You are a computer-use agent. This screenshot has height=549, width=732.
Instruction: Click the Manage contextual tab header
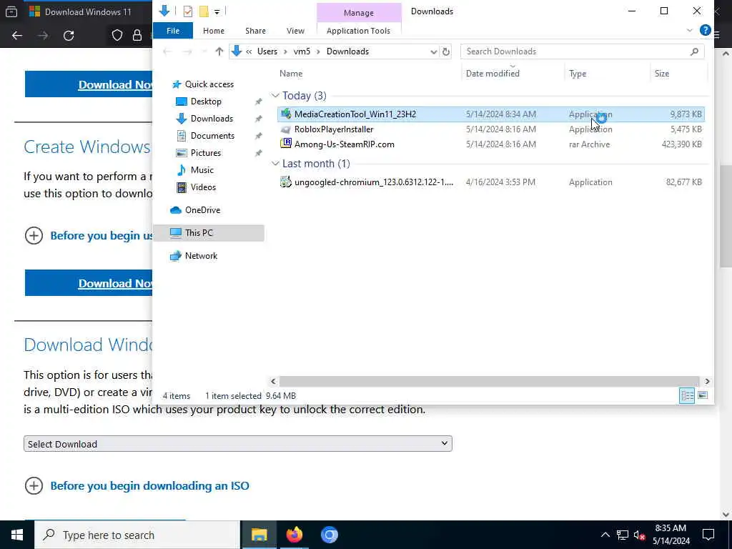pos(359,13)
